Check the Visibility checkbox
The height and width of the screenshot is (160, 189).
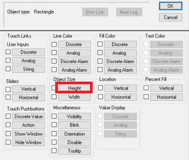pyautogui.click(x=54, y=116)
